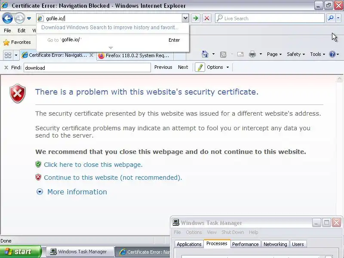Click the Task Manager title bar icon

tap(176, 222)
